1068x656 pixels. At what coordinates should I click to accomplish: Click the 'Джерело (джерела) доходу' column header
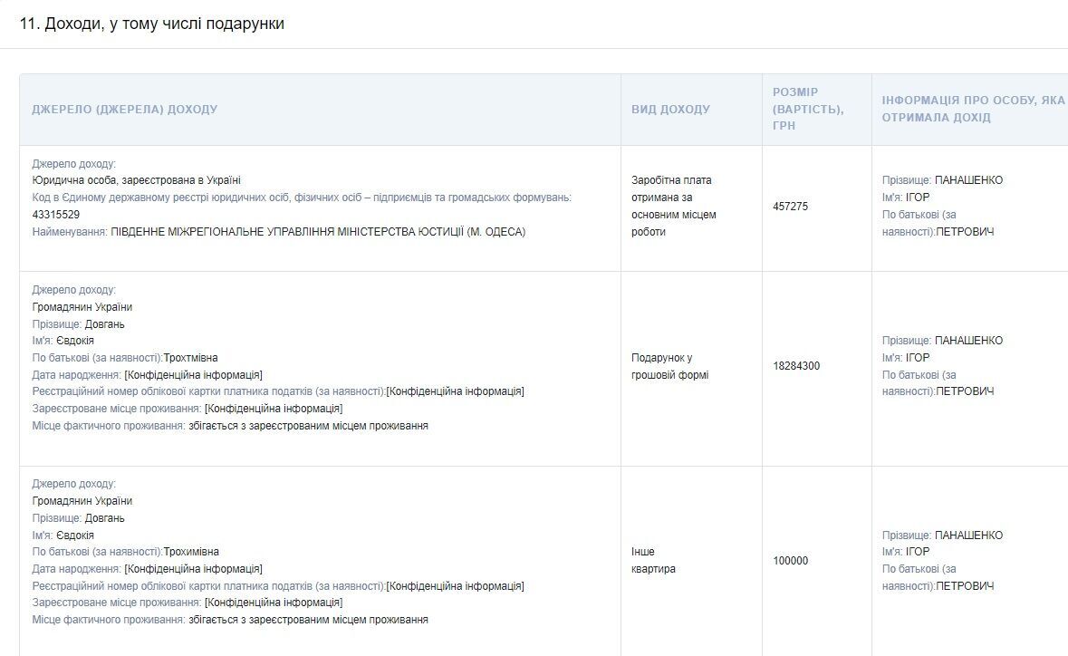(125, 109)
